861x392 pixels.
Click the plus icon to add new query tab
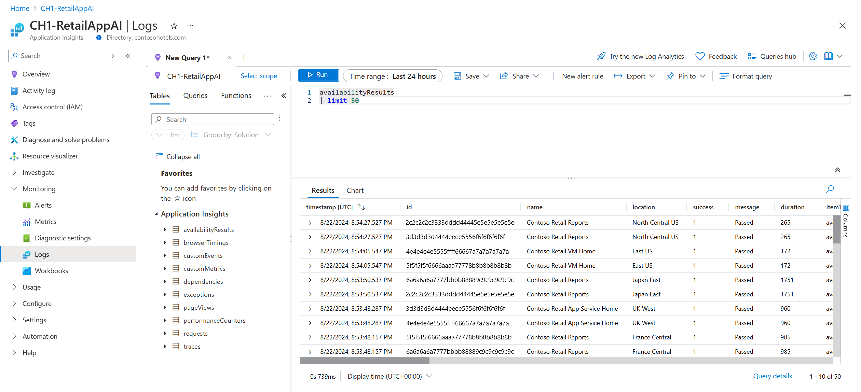[244, 57]
